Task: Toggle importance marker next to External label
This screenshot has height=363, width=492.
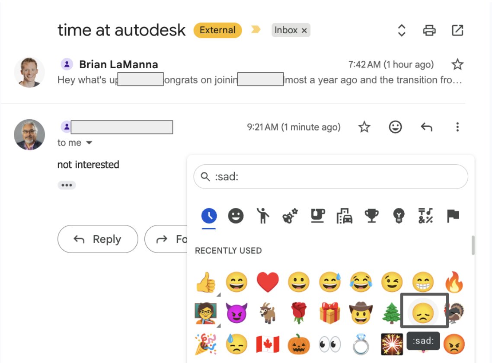Action: [x=256, y=29]
